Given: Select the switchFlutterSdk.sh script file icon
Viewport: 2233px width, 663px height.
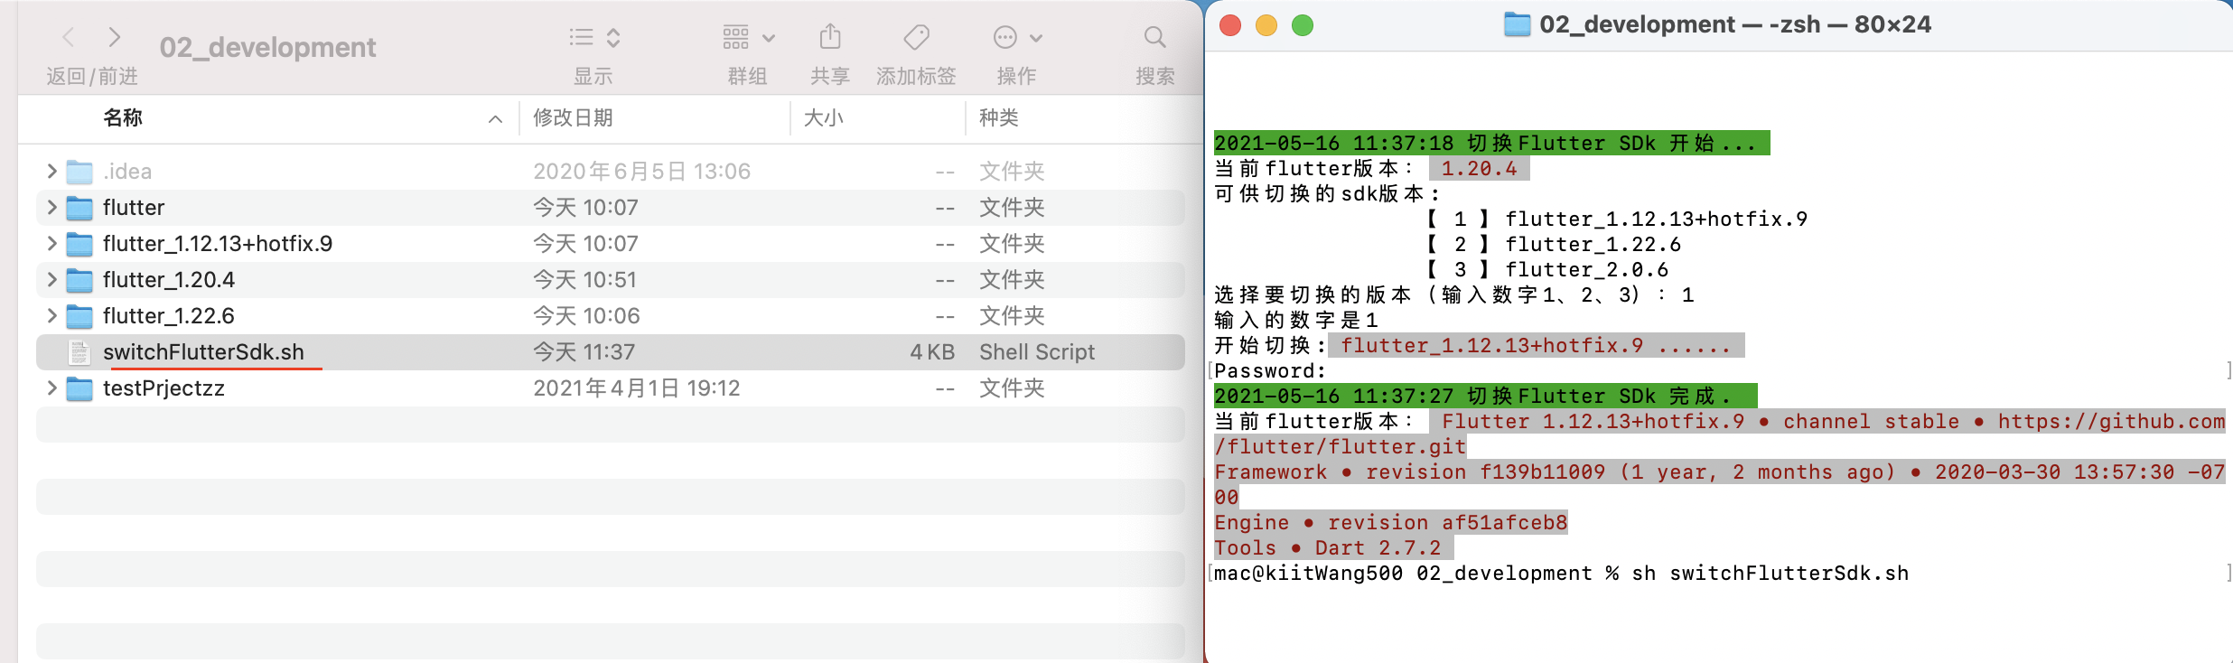Looking at the screenshot, I should (79, 352).
